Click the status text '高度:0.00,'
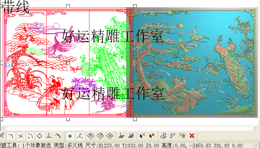Image resolution: width=260 pixels, height=148 pixels. [x=174, y=145]
